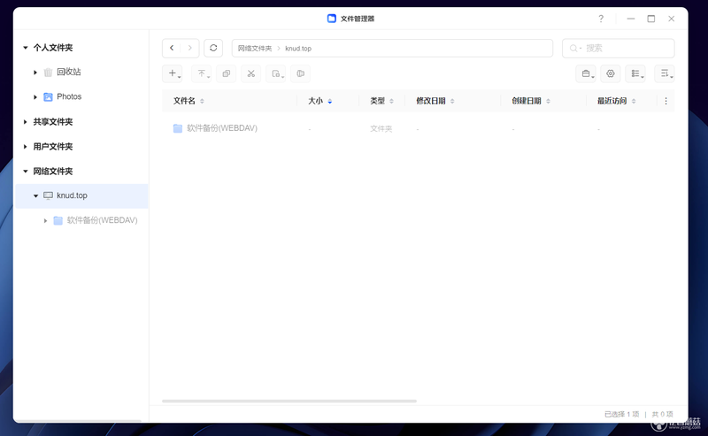This screenshot has height=436, width=708.
Task: Maximize the file manager window
Action: click(x=651, y=19)
